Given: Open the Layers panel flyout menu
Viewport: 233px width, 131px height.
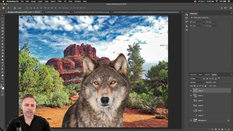Looking at the screenshot, I should (232, 75).
